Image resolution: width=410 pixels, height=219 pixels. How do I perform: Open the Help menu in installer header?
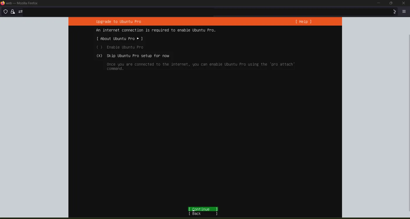[303, 22]
